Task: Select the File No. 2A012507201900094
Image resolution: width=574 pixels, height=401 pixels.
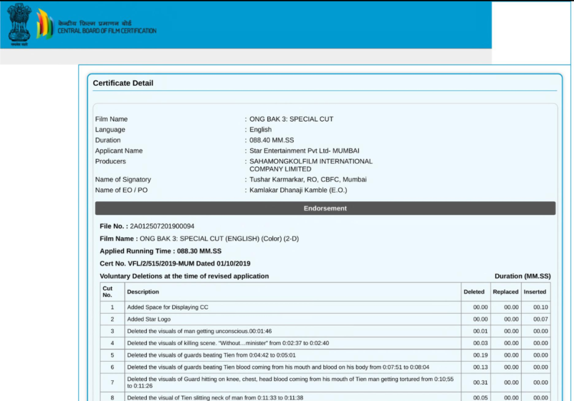Action: click(147, 227)
